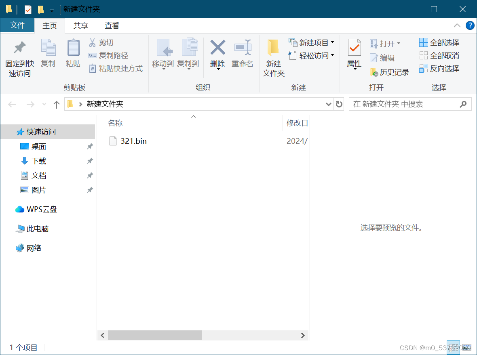Click the Open (打开) ribbon button
Image resolution: width=477 pixels, height=355 pixels.
click(x=385, y=44)
